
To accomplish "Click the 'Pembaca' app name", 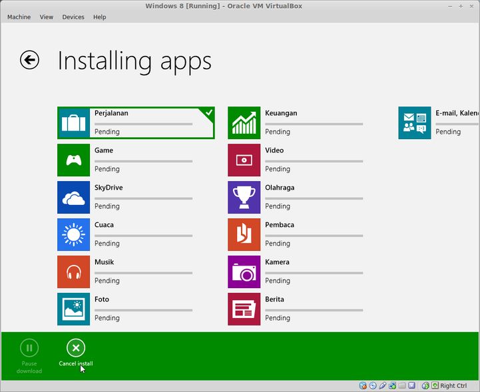I will coord(280,225).
